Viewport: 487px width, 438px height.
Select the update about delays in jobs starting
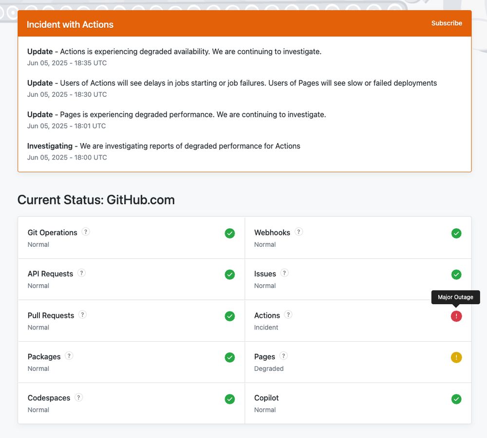pyautogui.click(x=232, y=83)
